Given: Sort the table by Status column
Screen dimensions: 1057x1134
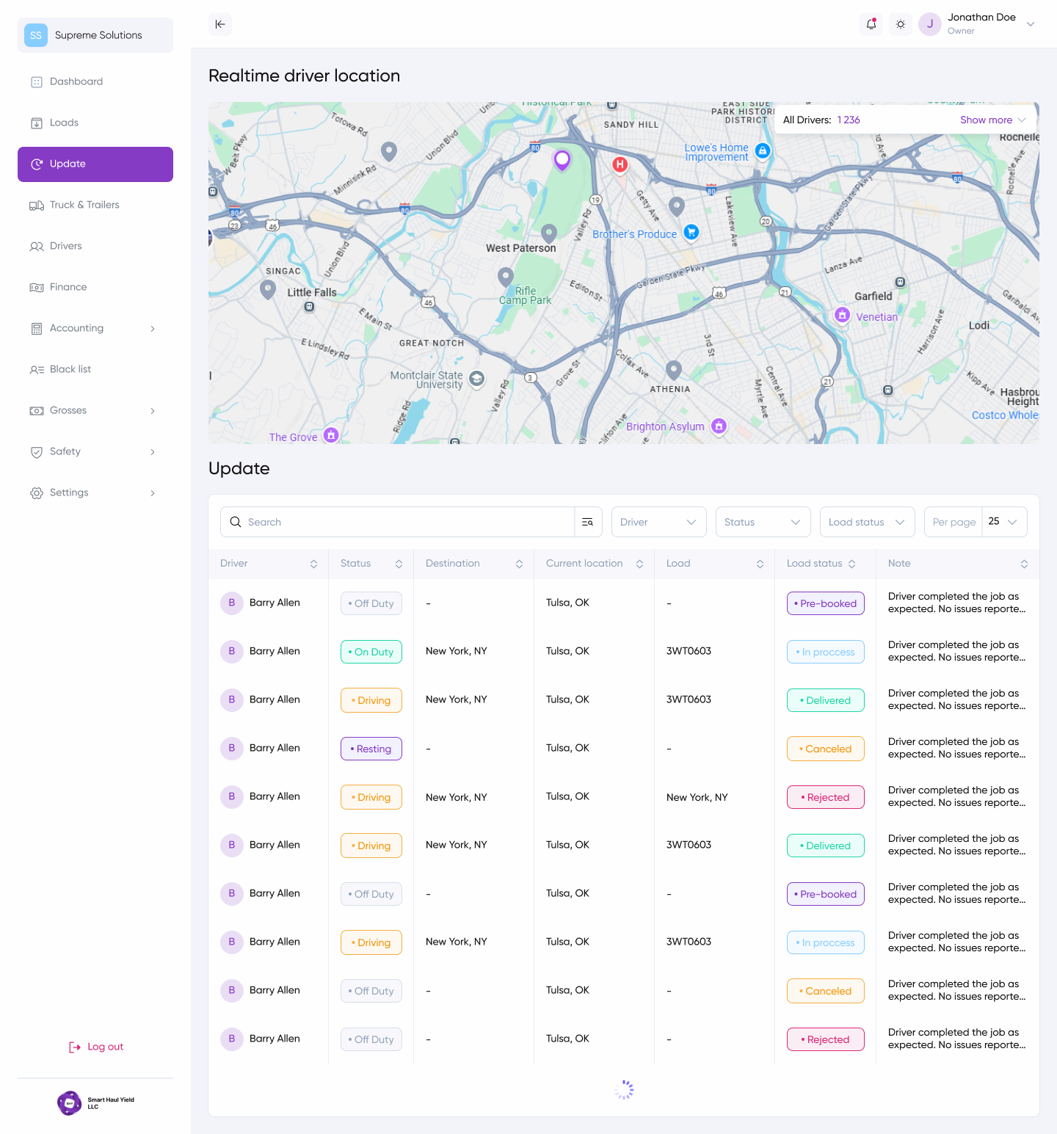Looking at the screenshot, I should coord(399,564).
